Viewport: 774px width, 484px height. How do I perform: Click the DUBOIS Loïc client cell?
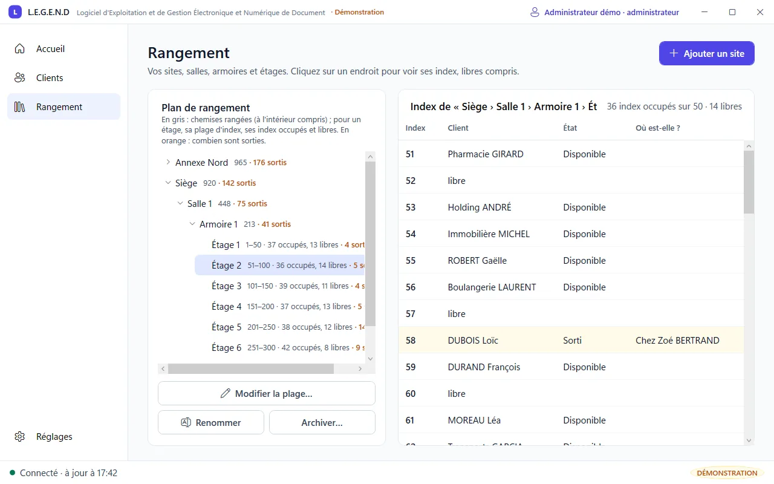473,340
